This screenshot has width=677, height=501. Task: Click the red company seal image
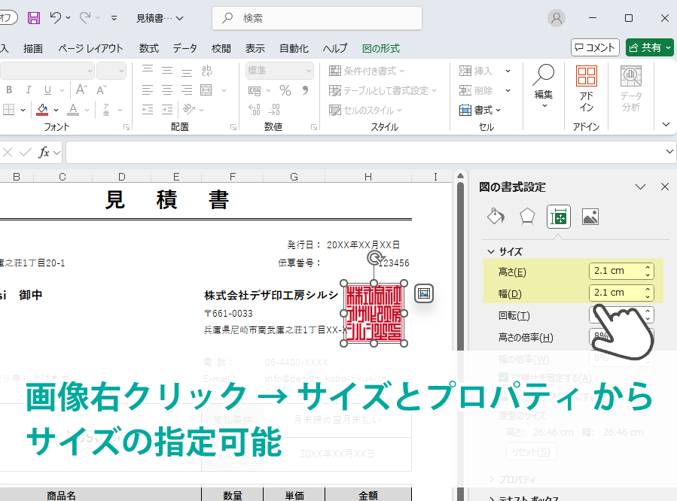tap(374, 314)
